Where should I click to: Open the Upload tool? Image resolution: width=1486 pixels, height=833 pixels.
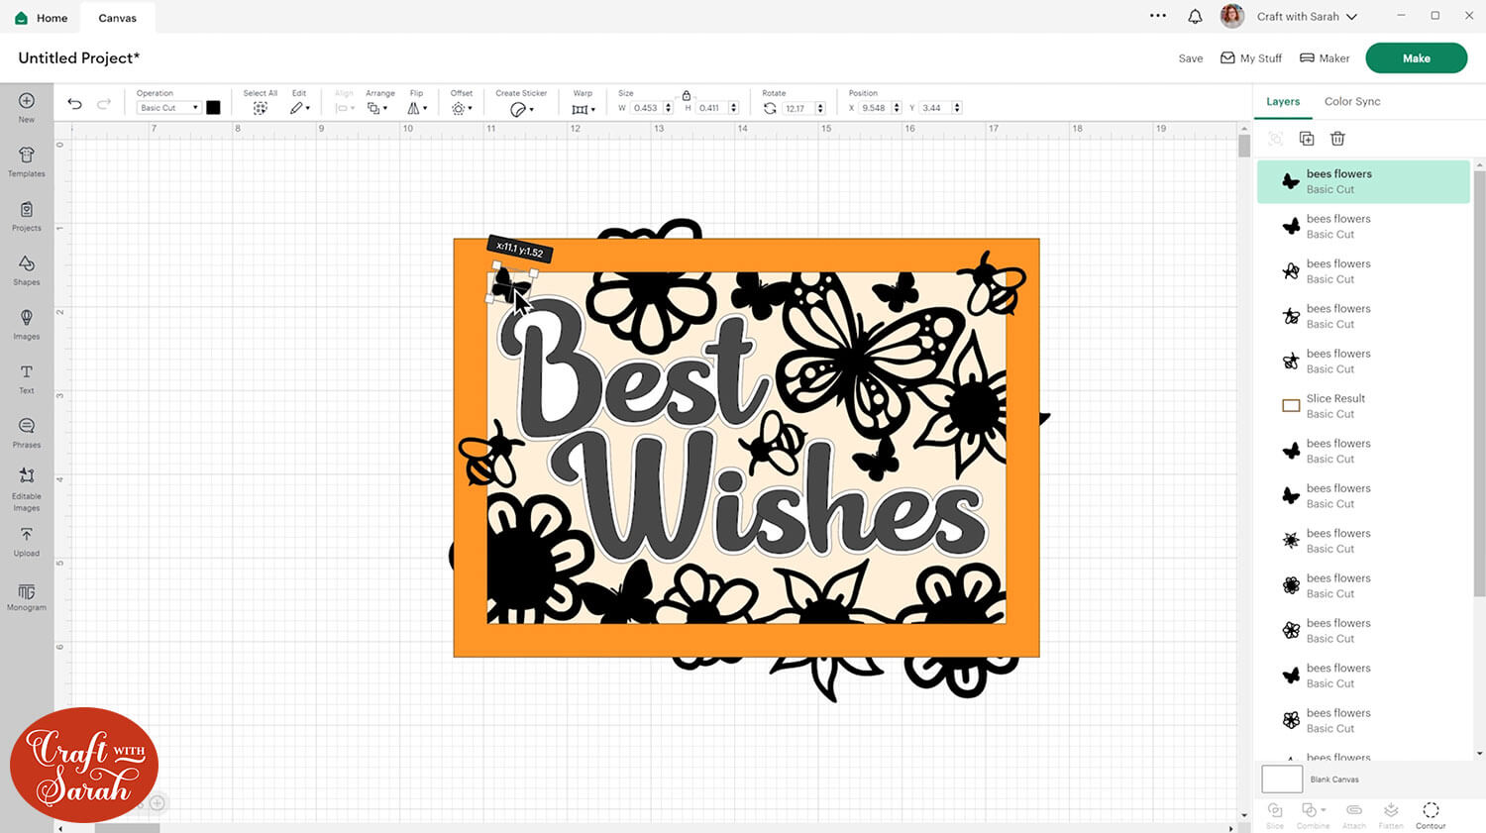[27, 542]
